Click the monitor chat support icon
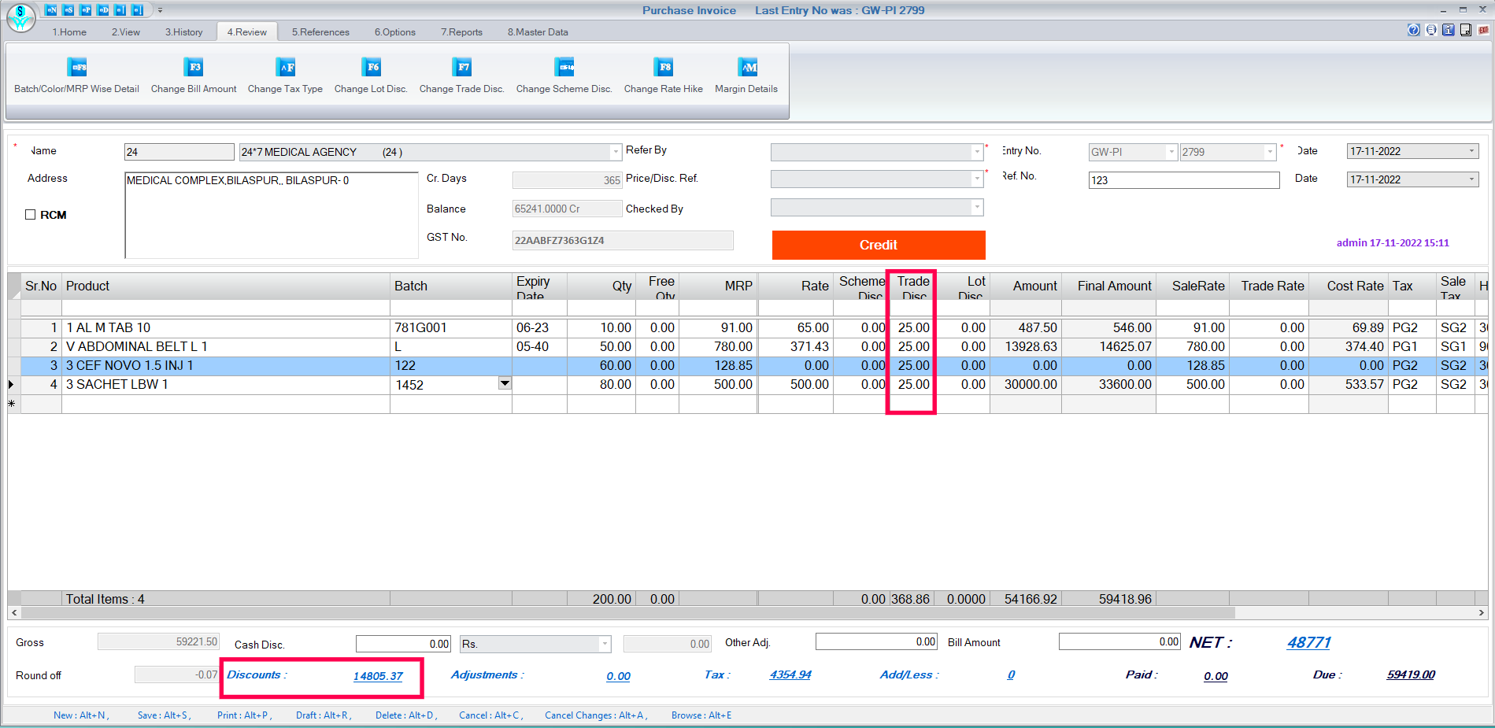 1431,30
